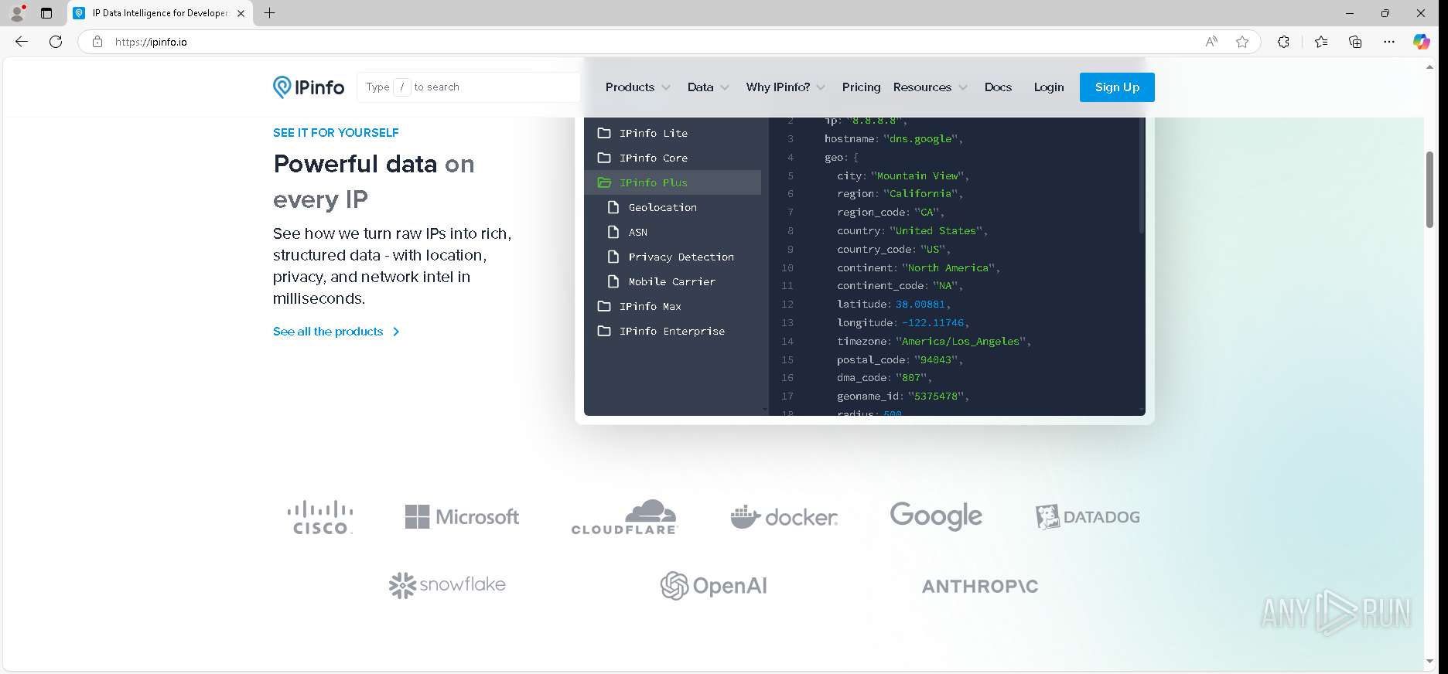The image size is (1448, 674).
Task: Click the page vertical scrollbar thumb
Action: tap(1429, 189)
